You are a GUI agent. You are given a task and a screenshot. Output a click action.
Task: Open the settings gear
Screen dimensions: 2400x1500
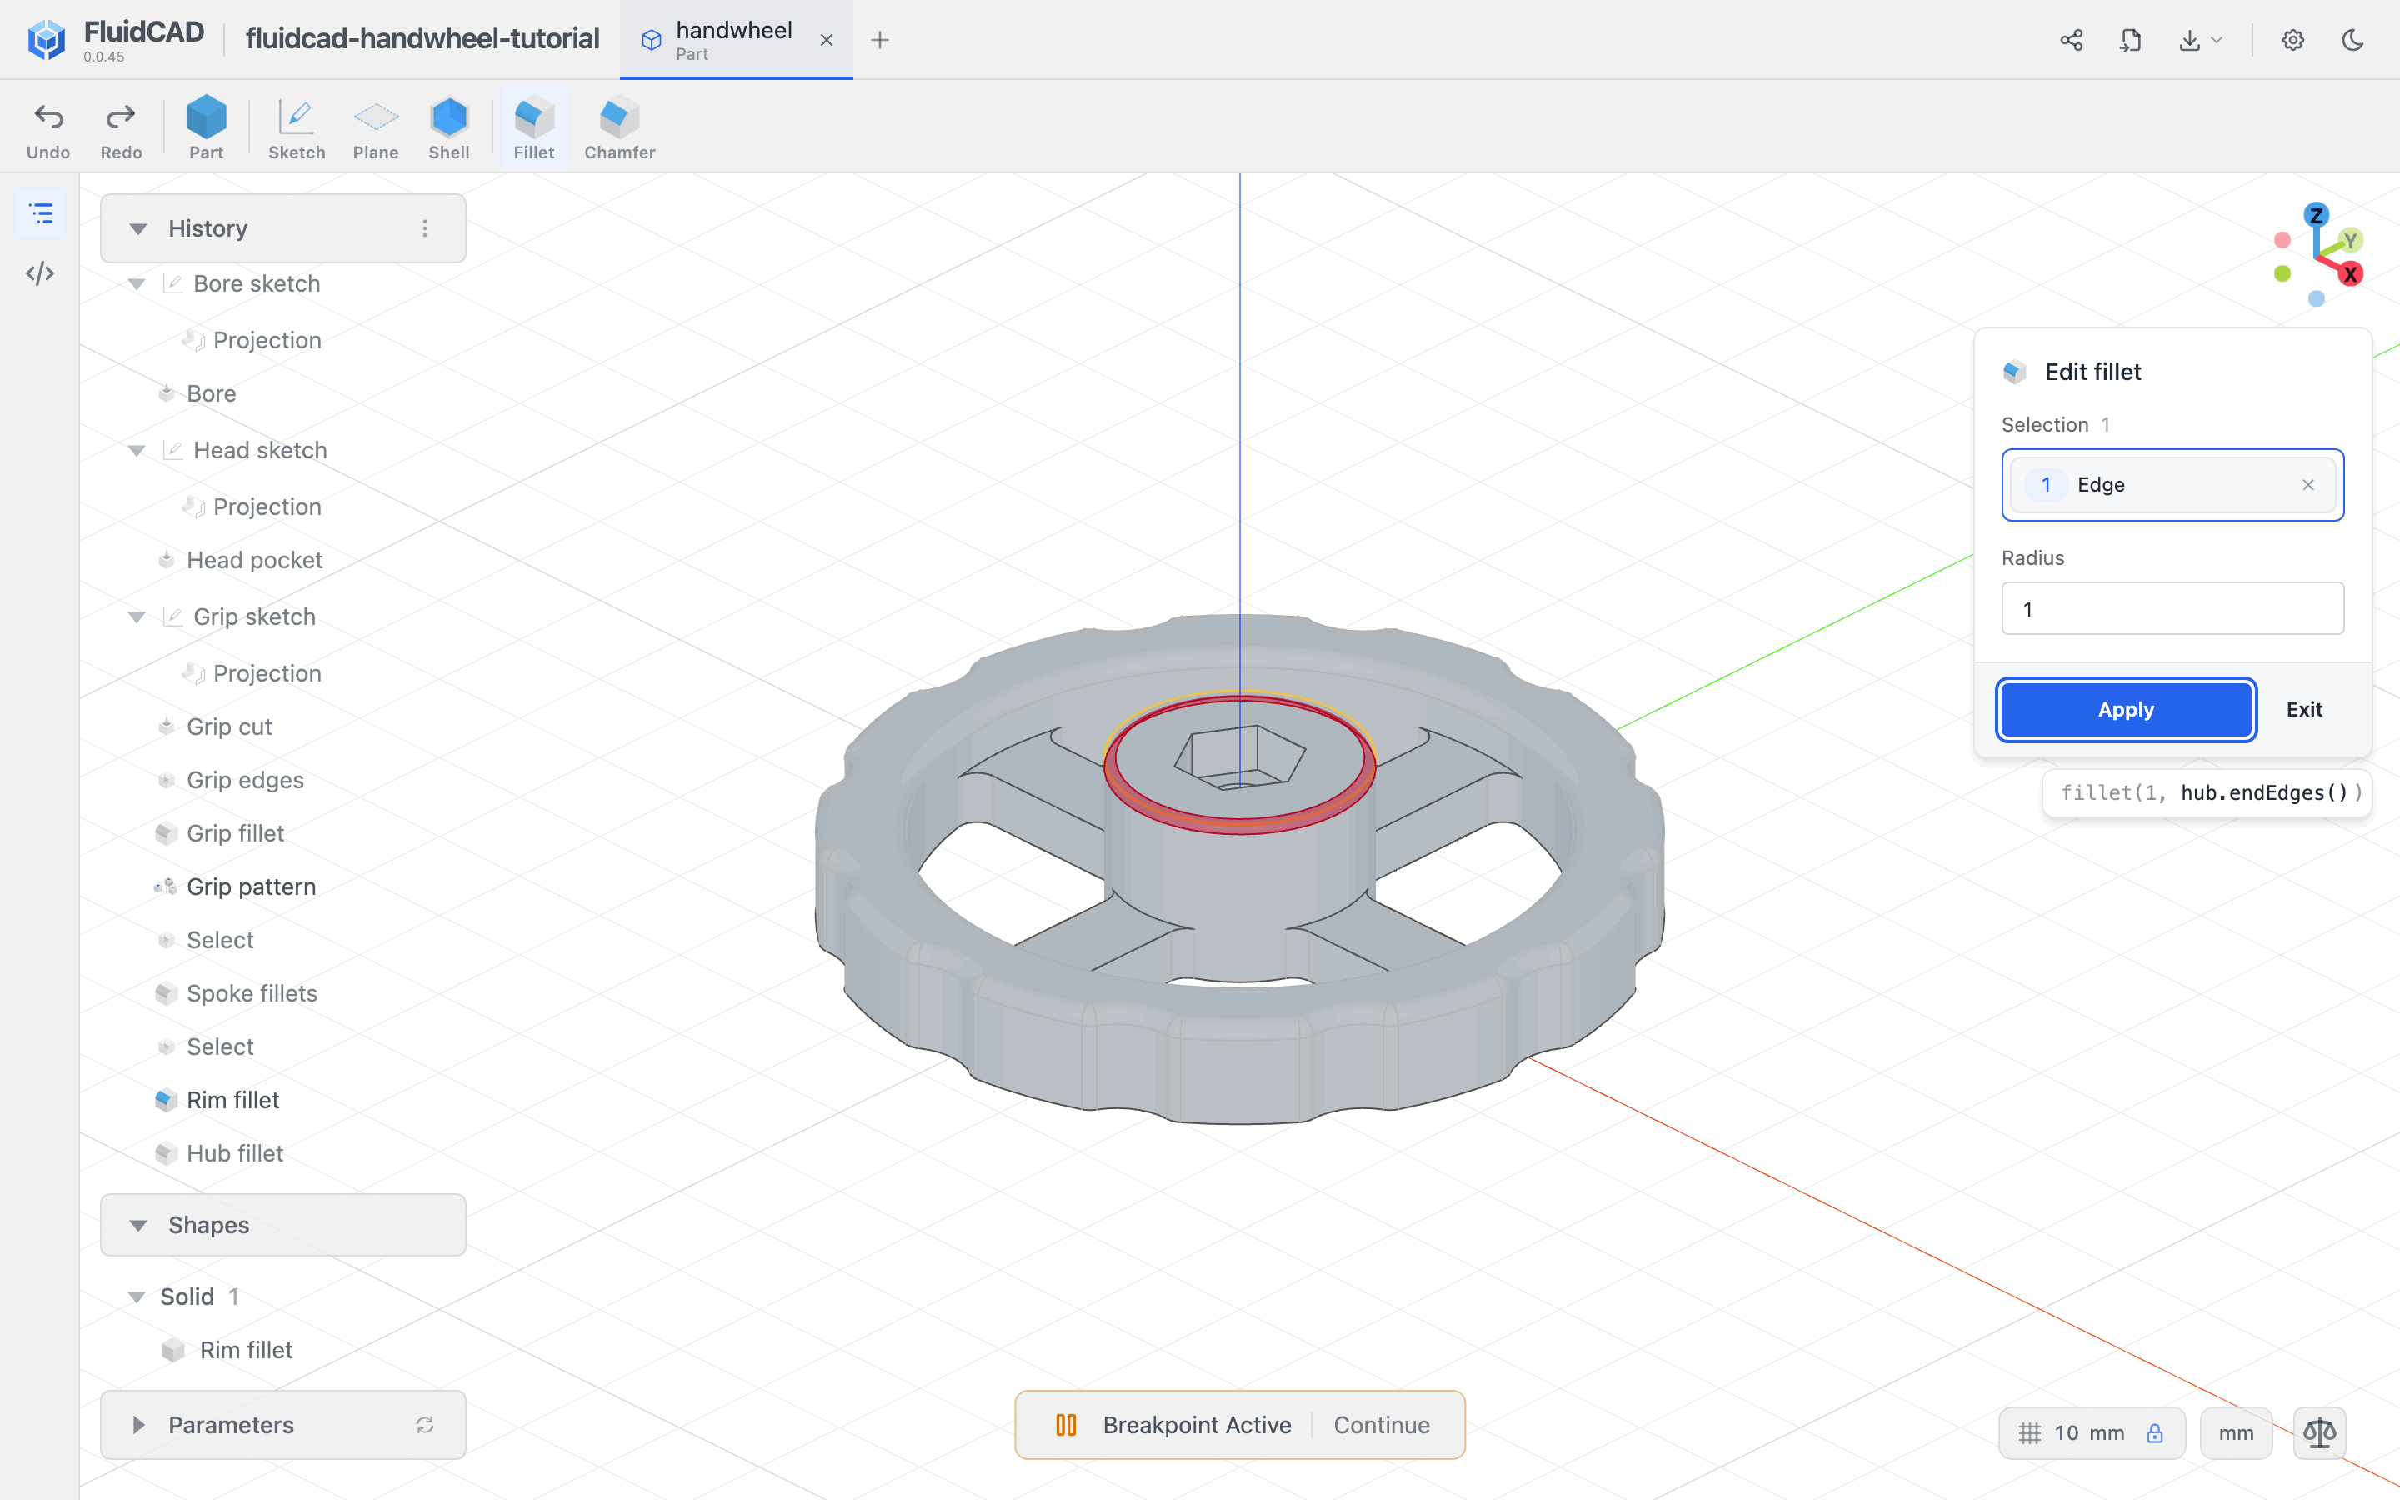[2292, 40]
